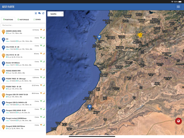184x138 pixels.
Task: Click the 69.54 kms distance value
Action: [35, 93]
